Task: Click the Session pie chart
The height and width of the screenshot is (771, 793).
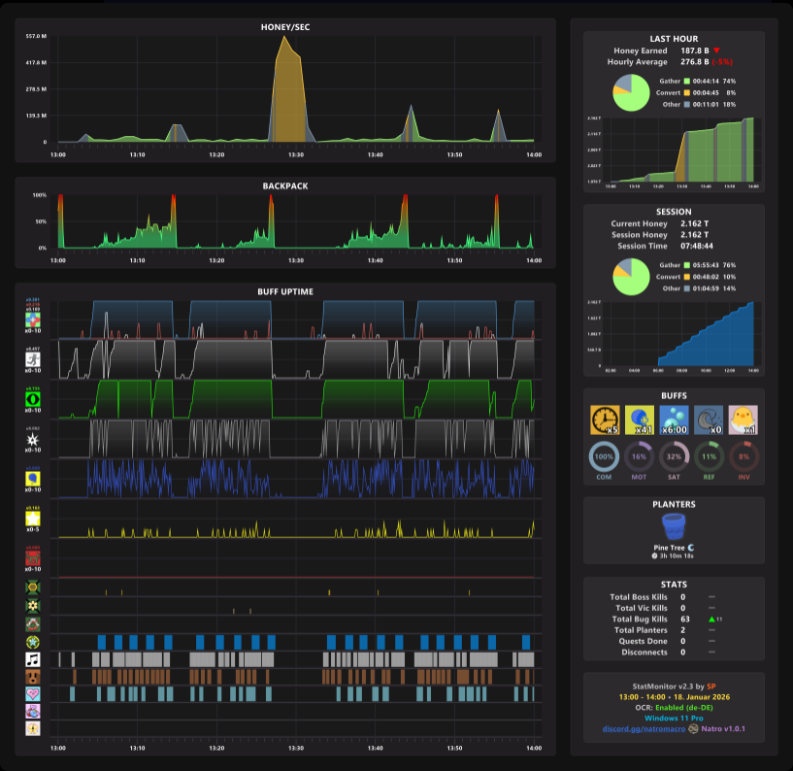Action: point(631,277)
